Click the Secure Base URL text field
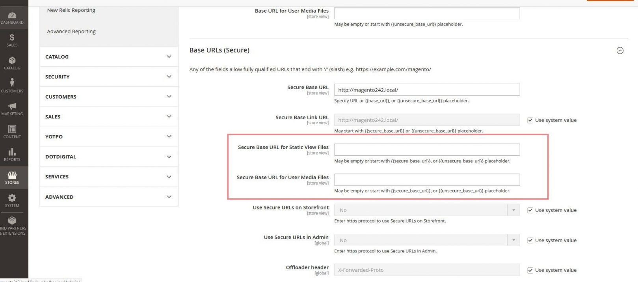The width and height of the screenshot is (638, 282). pos(426,90)
